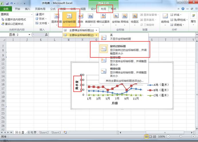Click the 趋势线 (Trendline) ribbon icon
Viewport: 198px width, 142px height.
165,18
